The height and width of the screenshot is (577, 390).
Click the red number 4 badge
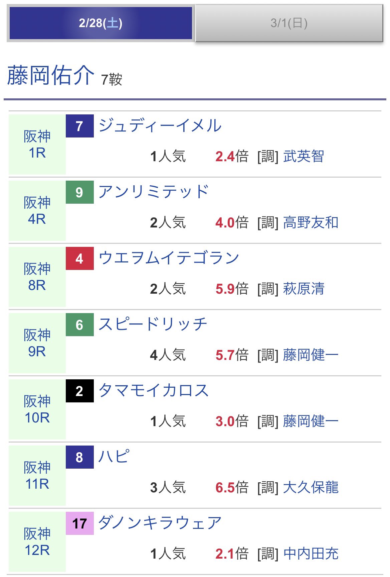(79, 259)
